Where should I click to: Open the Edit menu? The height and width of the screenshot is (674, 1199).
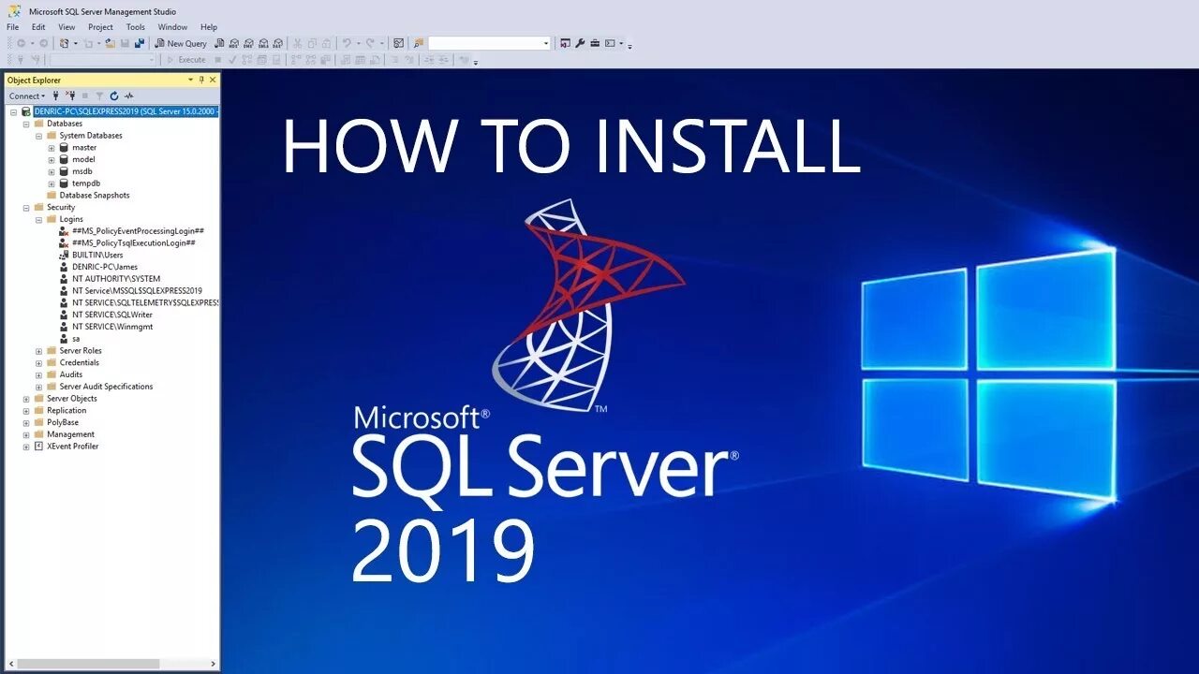38,27
